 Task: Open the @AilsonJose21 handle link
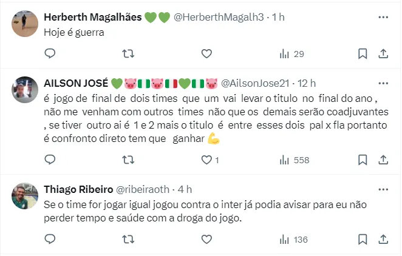coord(254,83)
